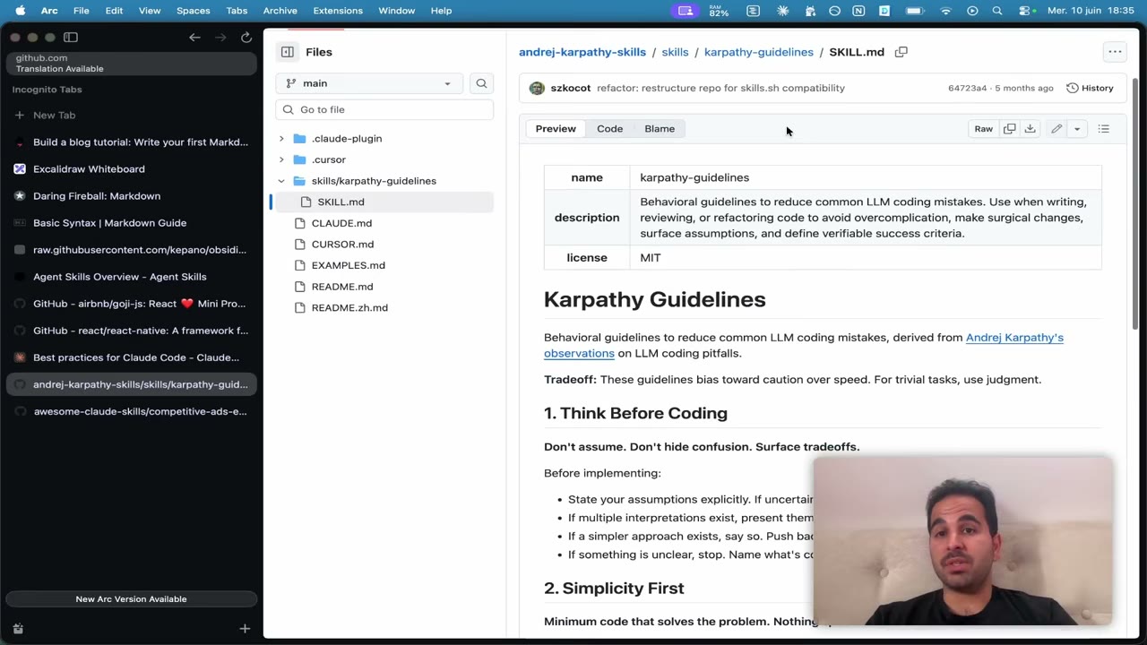Show document outline icon

[x=1104, y=129]
